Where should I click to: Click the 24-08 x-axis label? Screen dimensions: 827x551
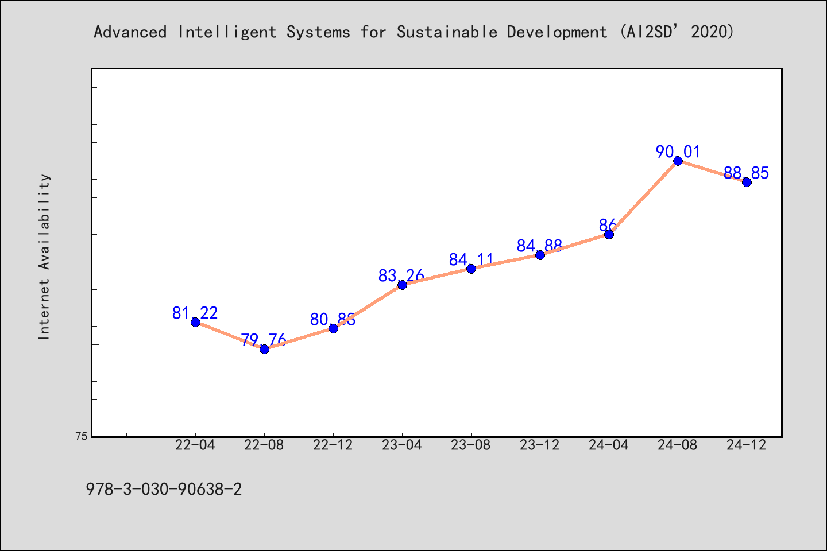678,445
